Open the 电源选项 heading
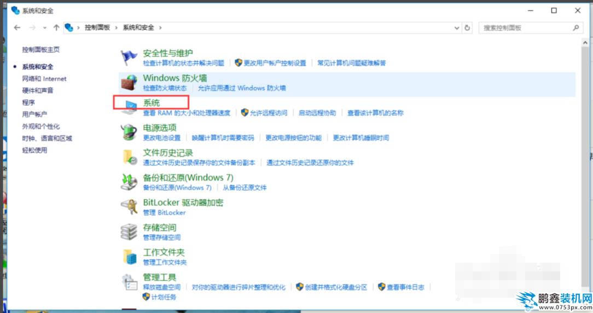The width and height of the screenshot is (593, 313). pos(160,128)
